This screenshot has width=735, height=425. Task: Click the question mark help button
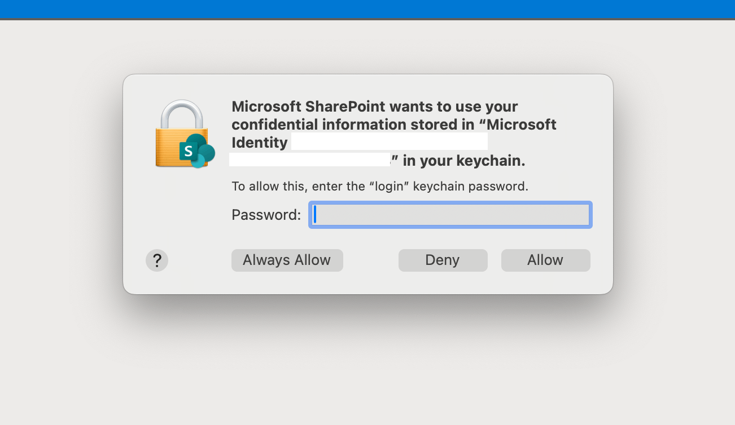(157, 260)
